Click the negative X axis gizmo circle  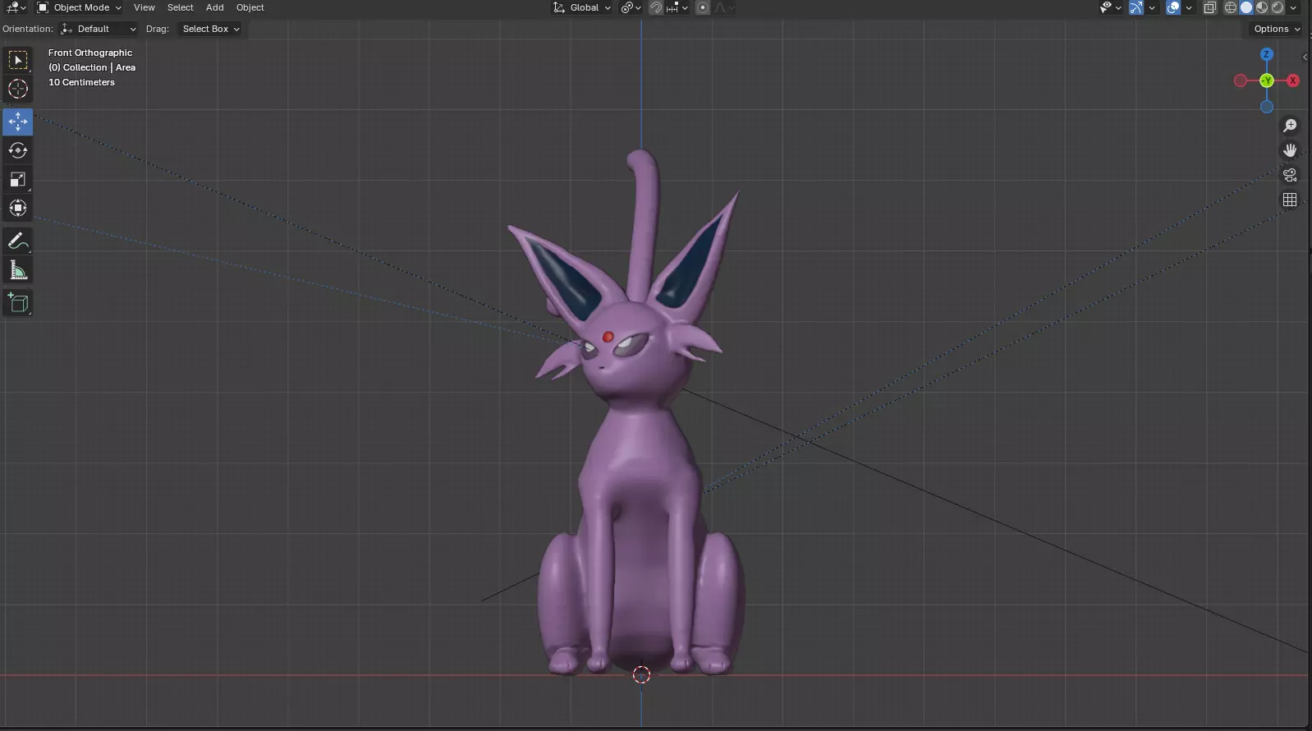tap(1241, 80)
